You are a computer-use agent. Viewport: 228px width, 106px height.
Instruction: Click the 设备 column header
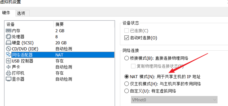pos(11,24)
